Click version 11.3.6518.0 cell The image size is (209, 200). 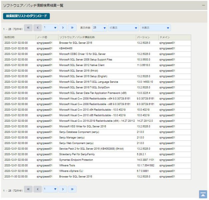click(x=143, y=65)
